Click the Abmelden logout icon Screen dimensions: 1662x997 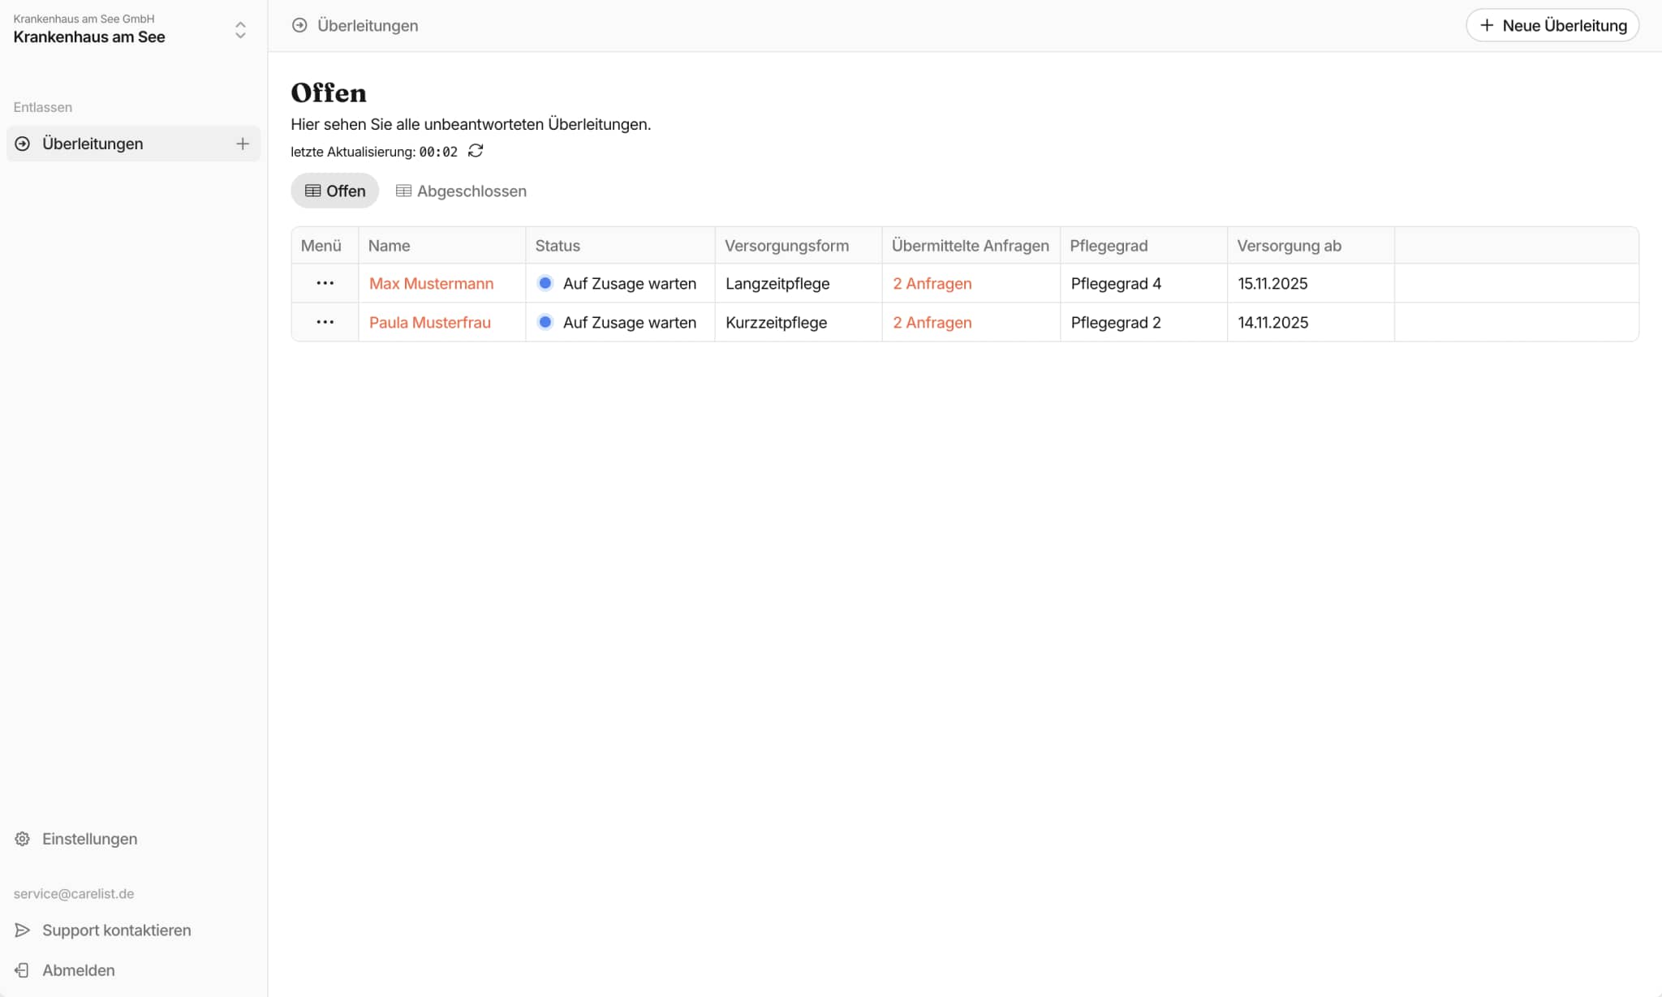23,970
